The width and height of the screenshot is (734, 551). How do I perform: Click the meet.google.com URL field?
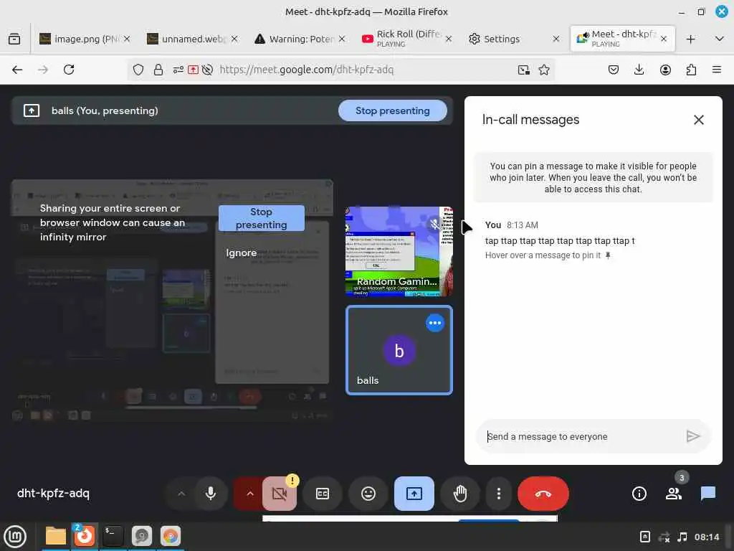coord(307,70)
